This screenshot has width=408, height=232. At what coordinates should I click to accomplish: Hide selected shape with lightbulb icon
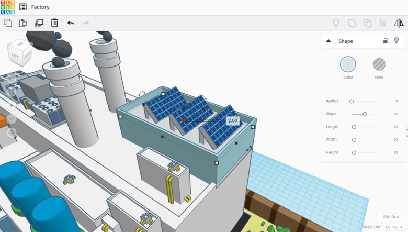click(396, 41)
